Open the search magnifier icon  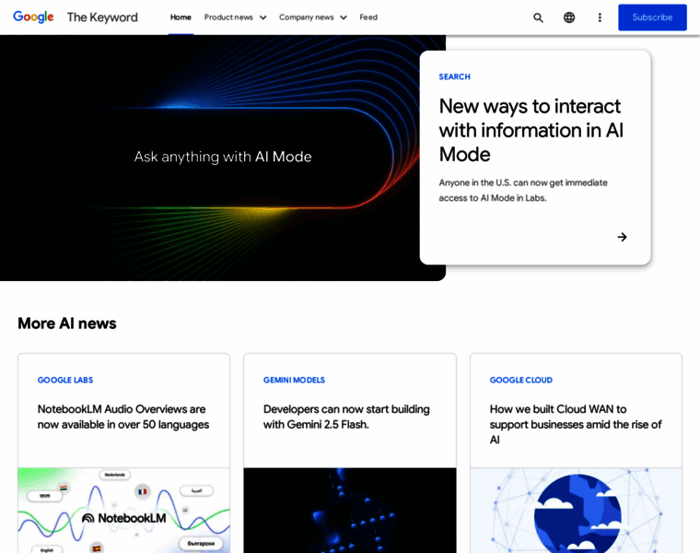538,18
